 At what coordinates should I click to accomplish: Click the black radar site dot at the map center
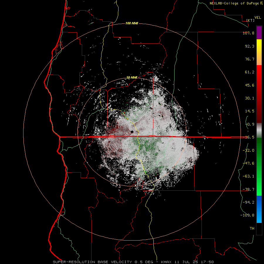pyautogui.click(x=132, y=132)
